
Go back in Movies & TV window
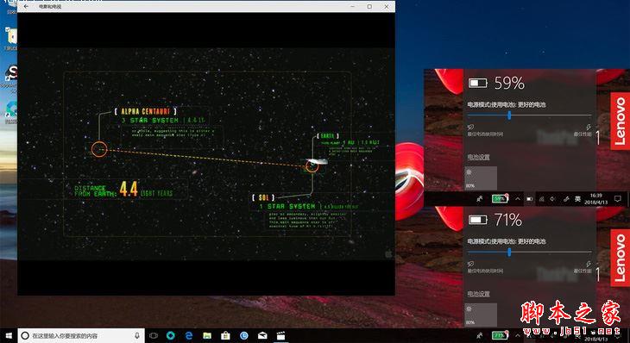point(26,6)
